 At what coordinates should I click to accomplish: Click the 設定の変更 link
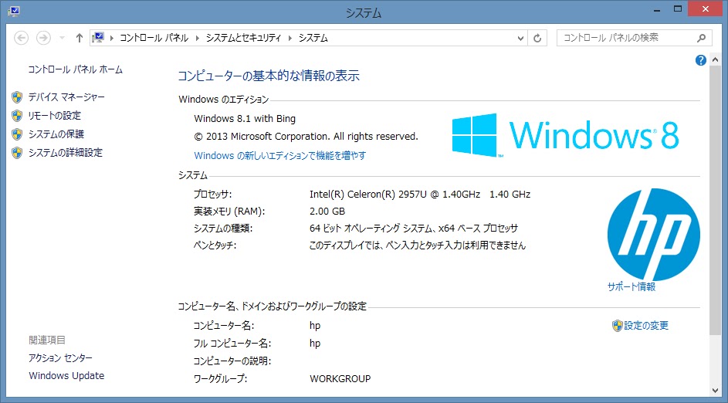click(x=646, y=326)
